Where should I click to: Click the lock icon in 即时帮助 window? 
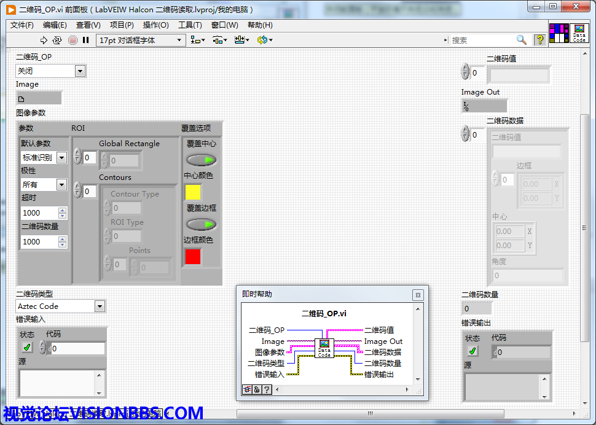click(x=257, y=389)
